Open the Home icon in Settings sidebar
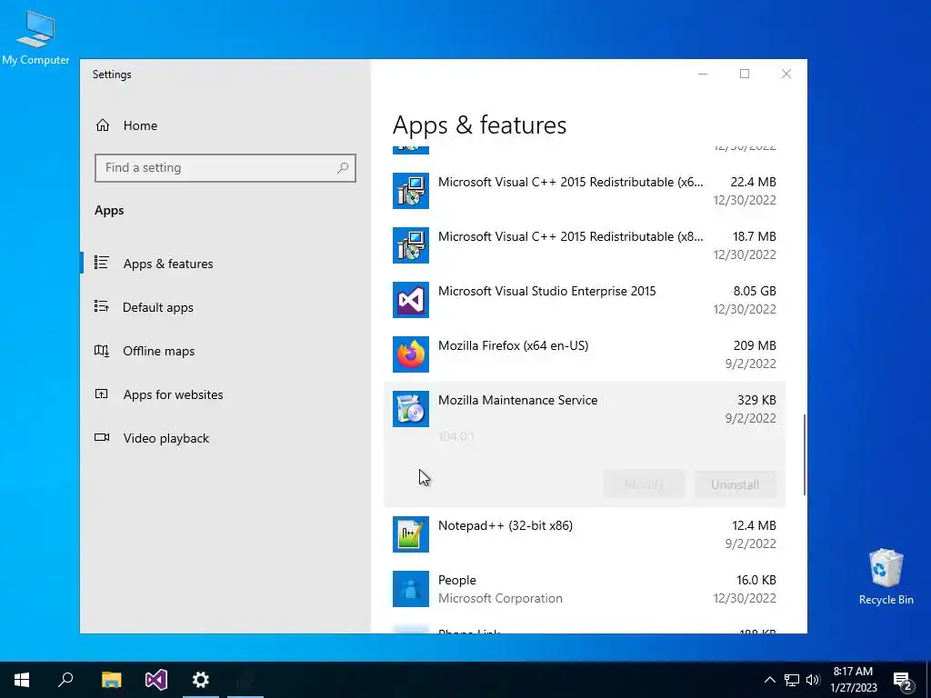 (x=103, y=125)
